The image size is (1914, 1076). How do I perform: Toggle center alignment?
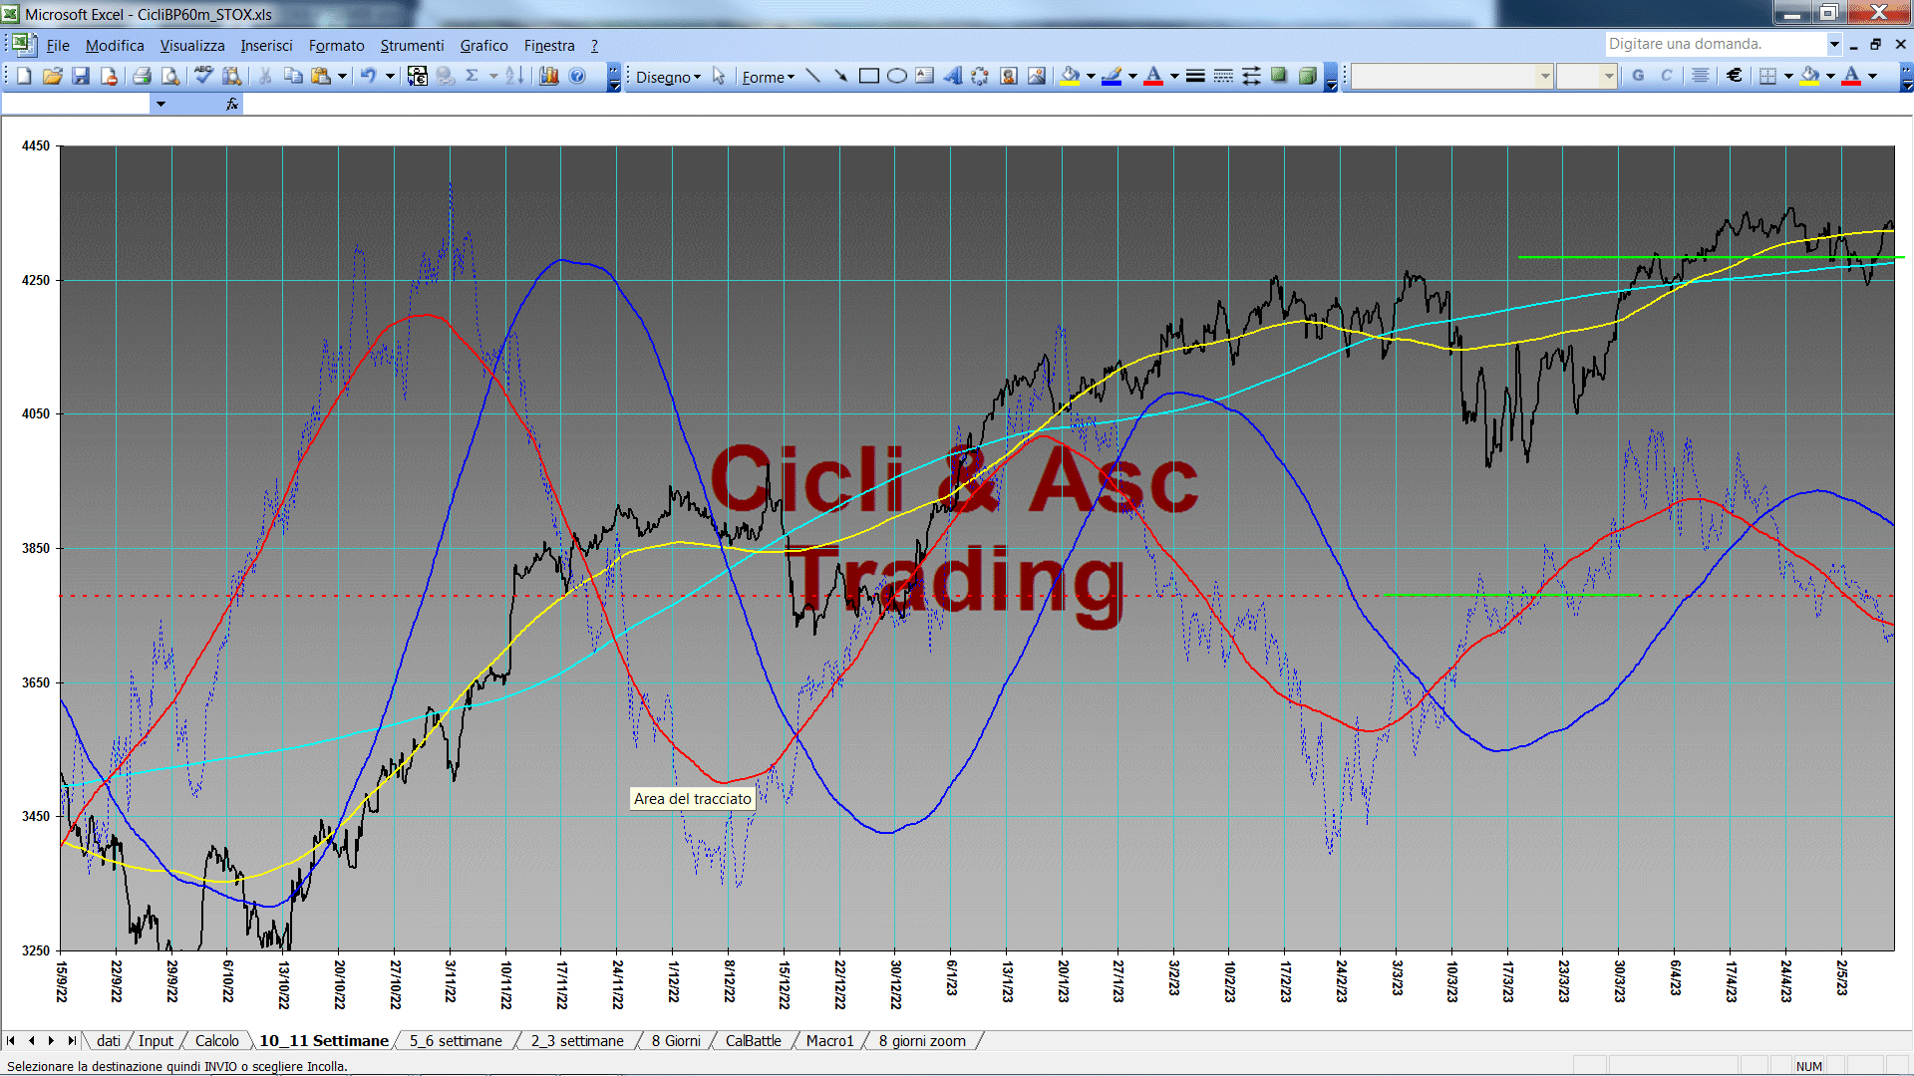[1701, 76]
